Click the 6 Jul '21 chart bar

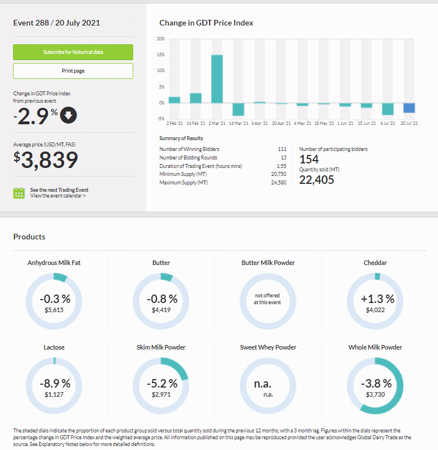click(x=388, y=109)
